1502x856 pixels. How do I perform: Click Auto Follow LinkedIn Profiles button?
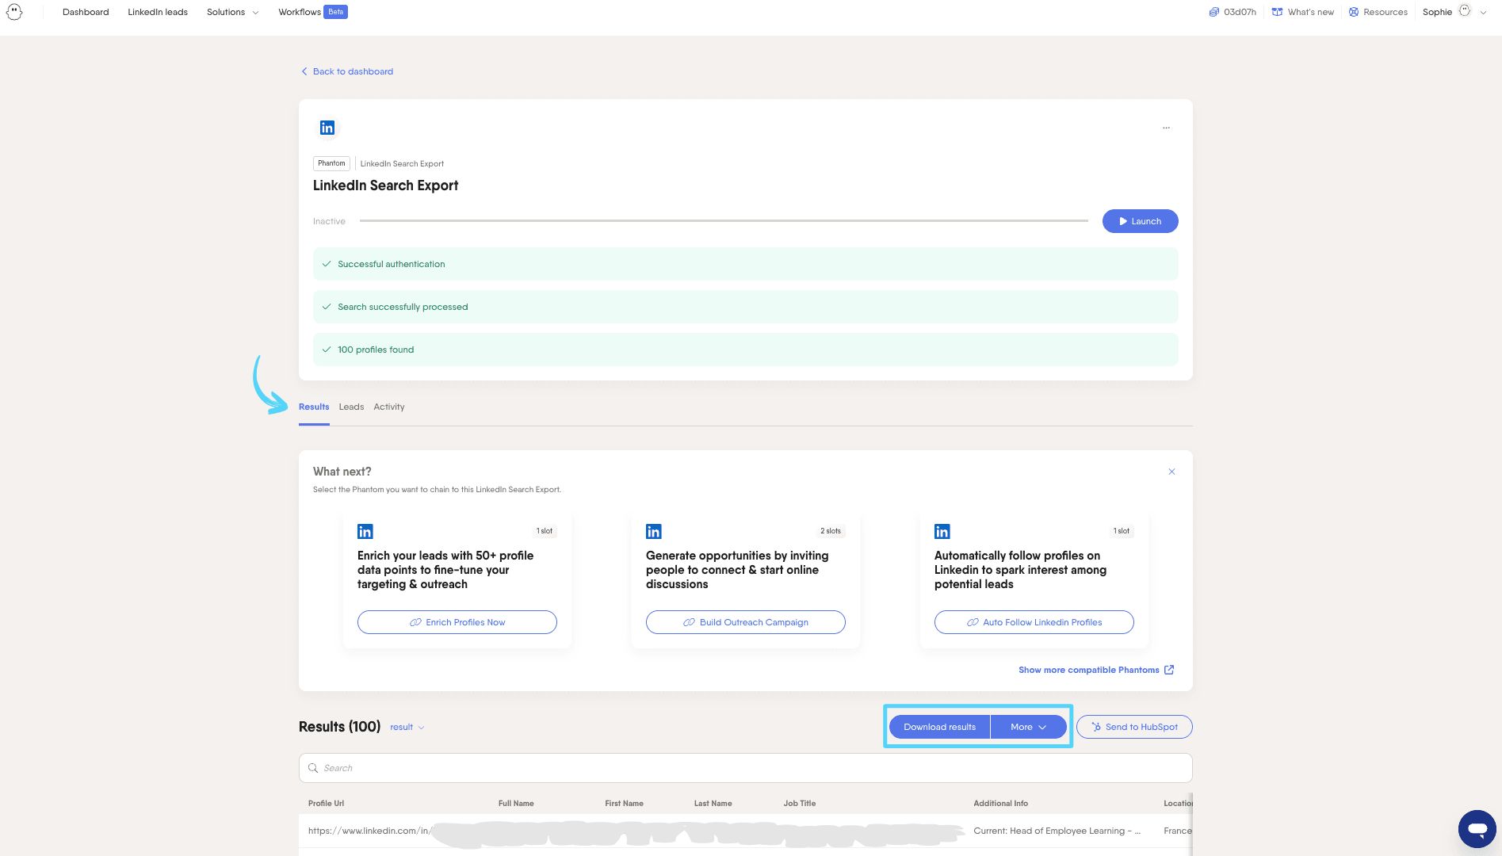point(1034,622)
